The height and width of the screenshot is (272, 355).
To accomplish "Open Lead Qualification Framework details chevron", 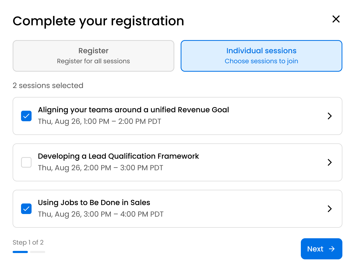I will pyautogui.click(x=329, y=162).
